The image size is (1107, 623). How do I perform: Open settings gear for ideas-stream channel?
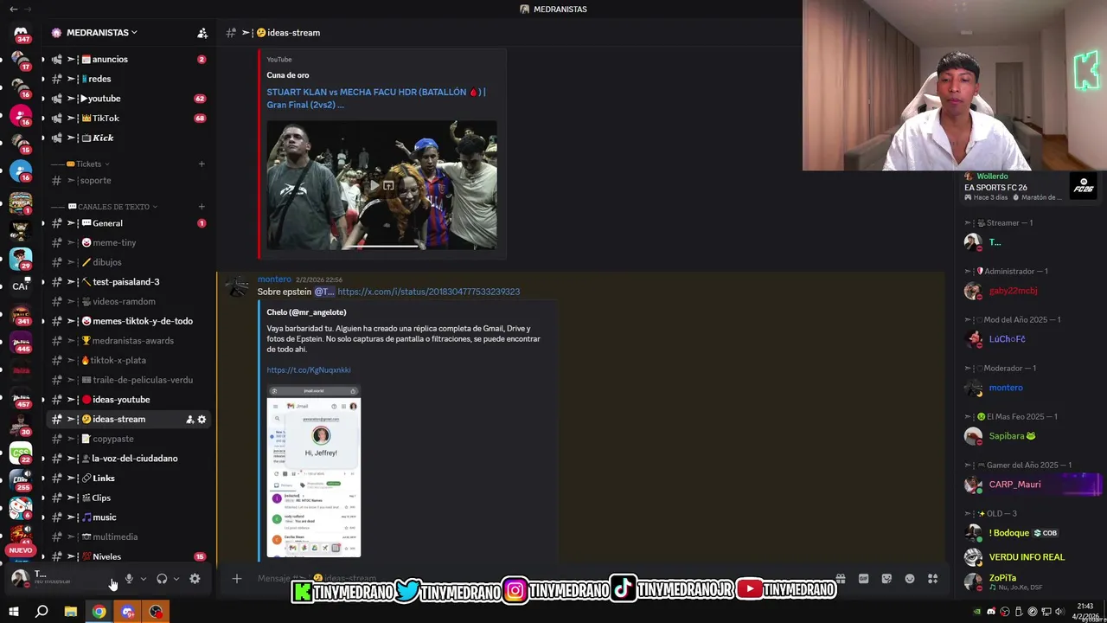tap(202, 420)
